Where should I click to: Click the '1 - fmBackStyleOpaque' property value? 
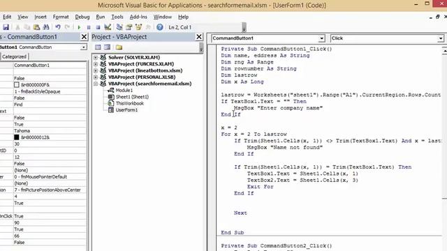37,91
